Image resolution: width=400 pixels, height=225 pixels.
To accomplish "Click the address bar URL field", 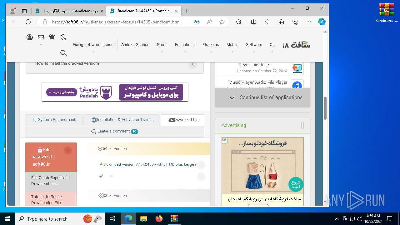I will 116,22.
